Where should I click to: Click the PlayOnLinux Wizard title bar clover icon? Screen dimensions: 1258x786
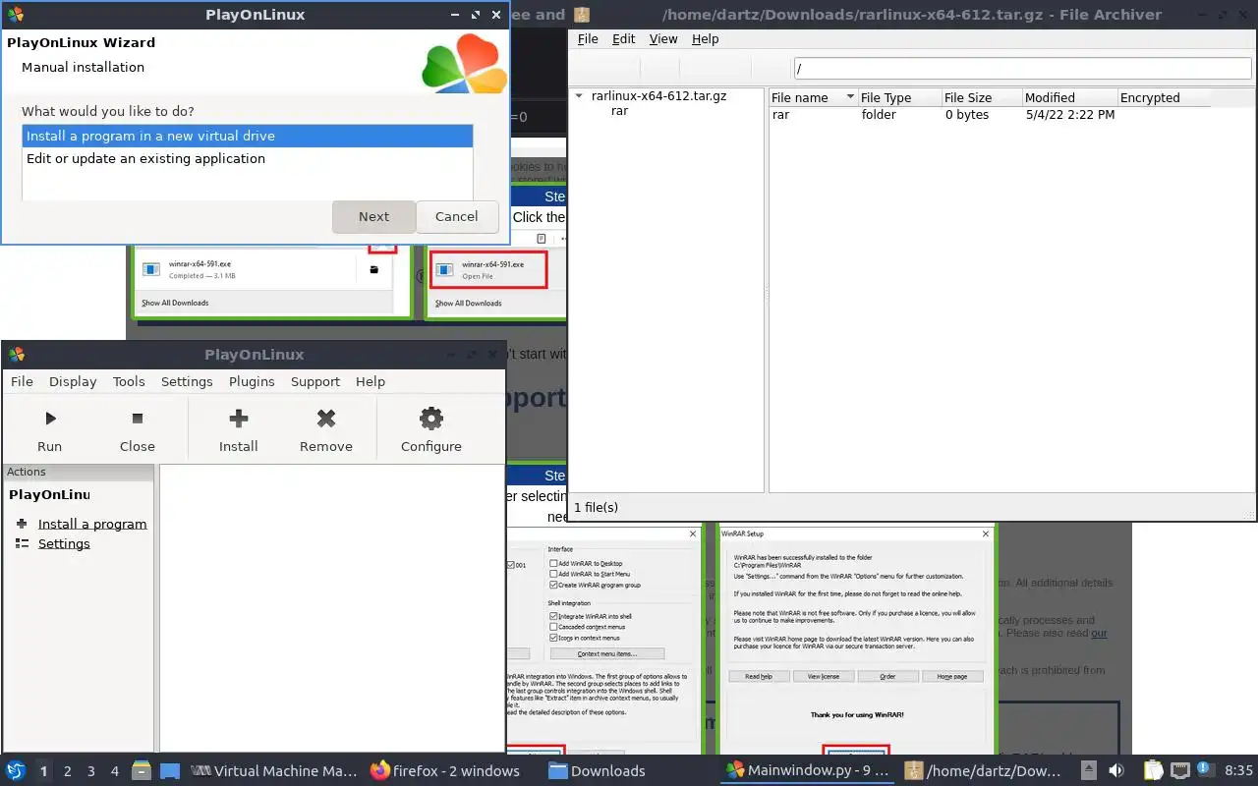[16, 15]
